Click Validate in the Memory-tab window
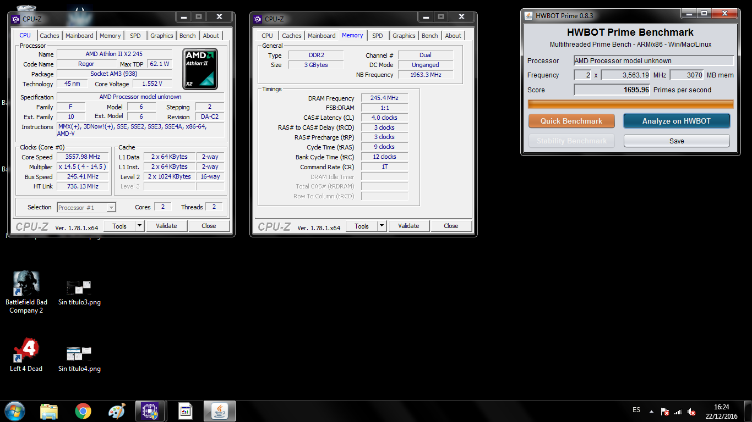 (x=408, y=226)
